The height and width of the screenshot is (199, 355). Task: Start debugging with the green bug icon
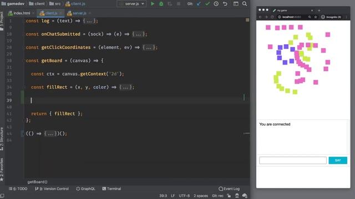click(x=161, y=4)
